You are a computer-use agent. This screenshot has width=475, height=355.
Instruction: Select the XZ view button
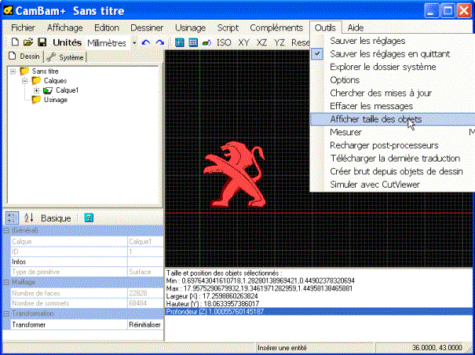point(261,42)
